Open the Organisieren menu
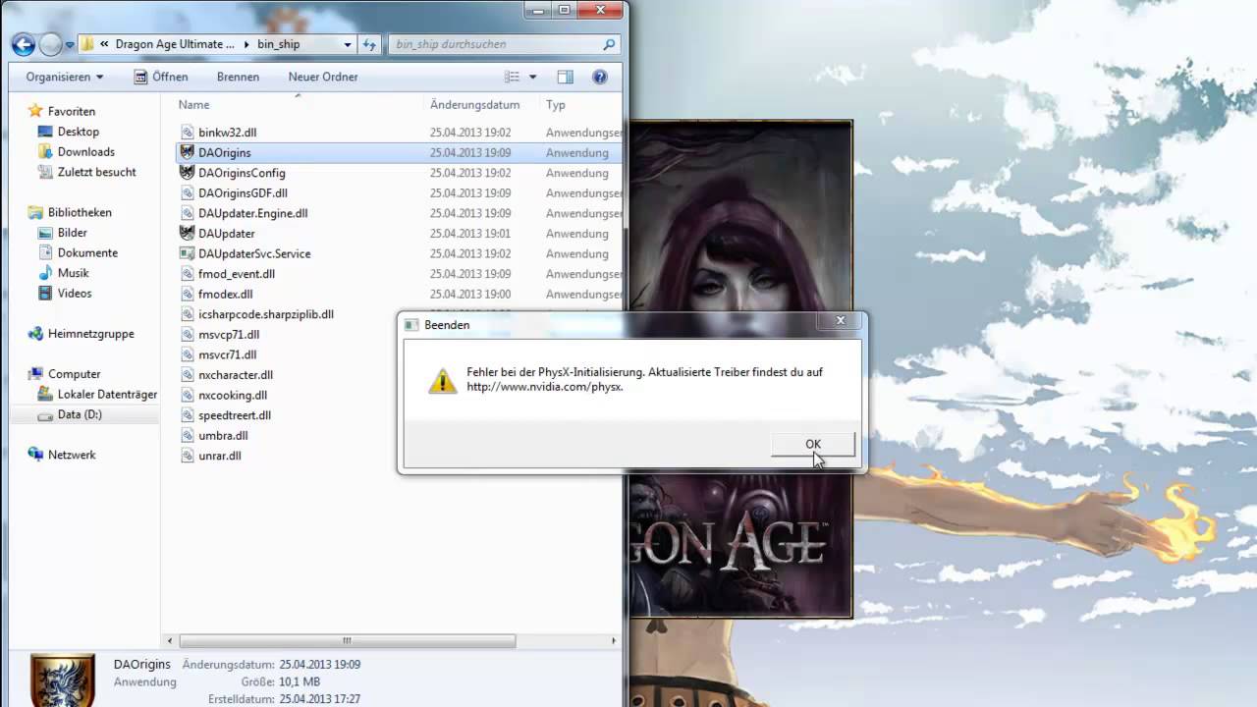 click(65, 77)
